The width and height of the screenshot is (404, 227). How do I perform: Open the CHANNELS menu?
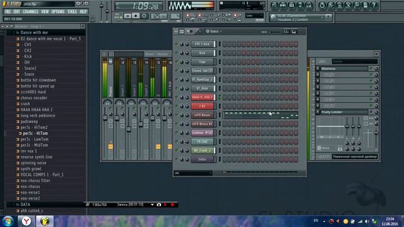tap(30, 11)
